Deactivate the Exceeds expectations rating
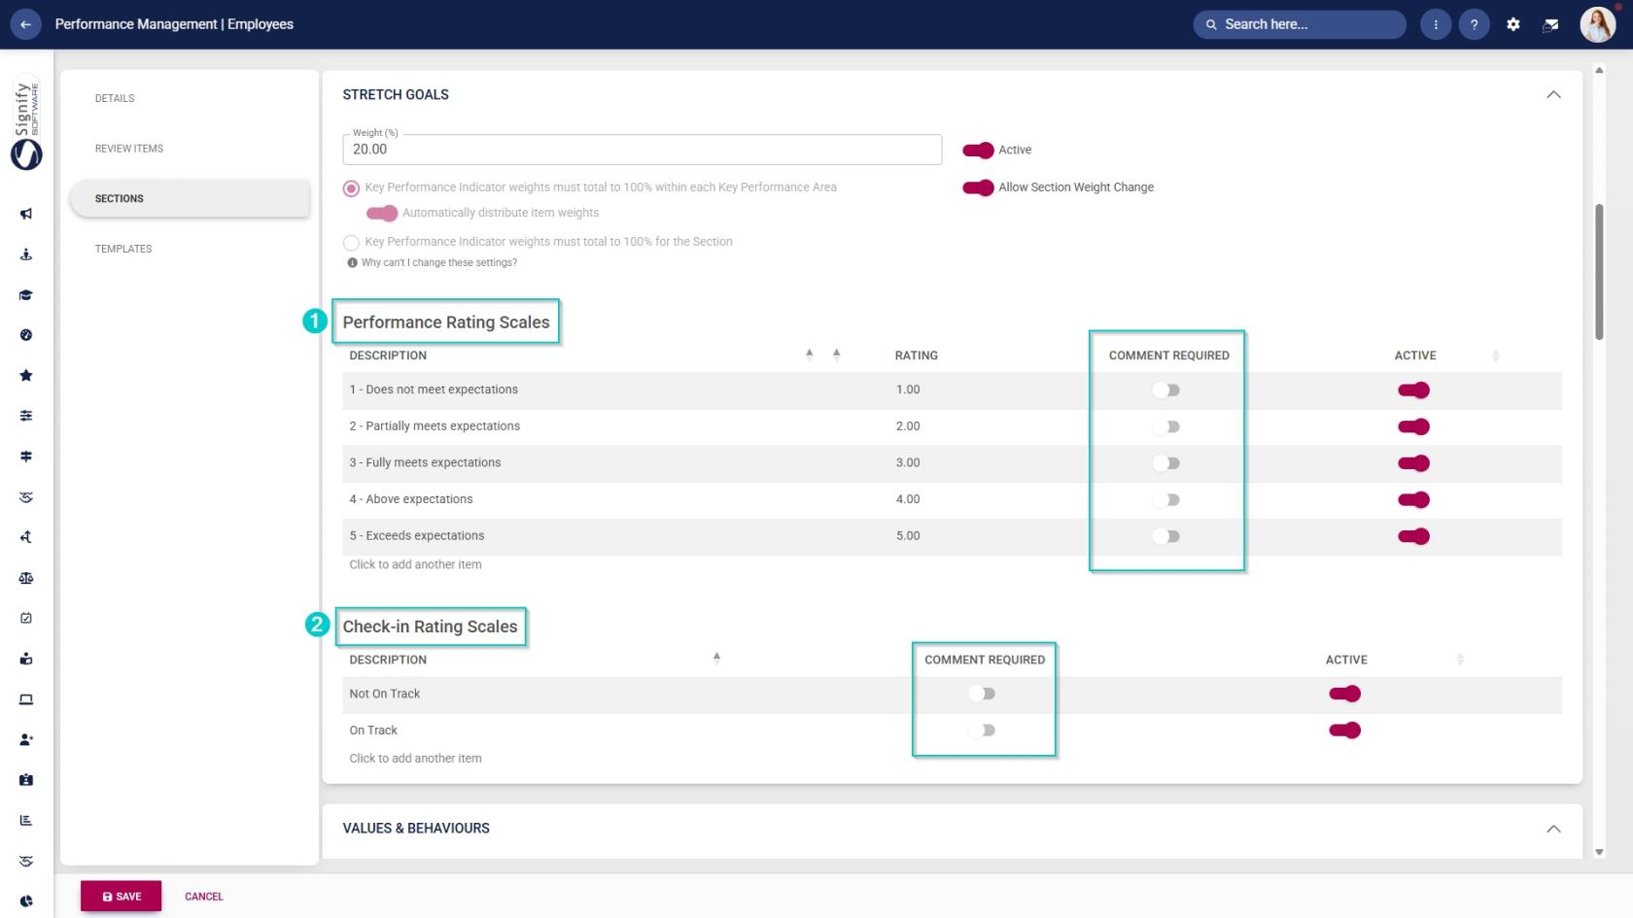Image resolution: width=1633 pixels, height=918 pixels. point(1413,536)
